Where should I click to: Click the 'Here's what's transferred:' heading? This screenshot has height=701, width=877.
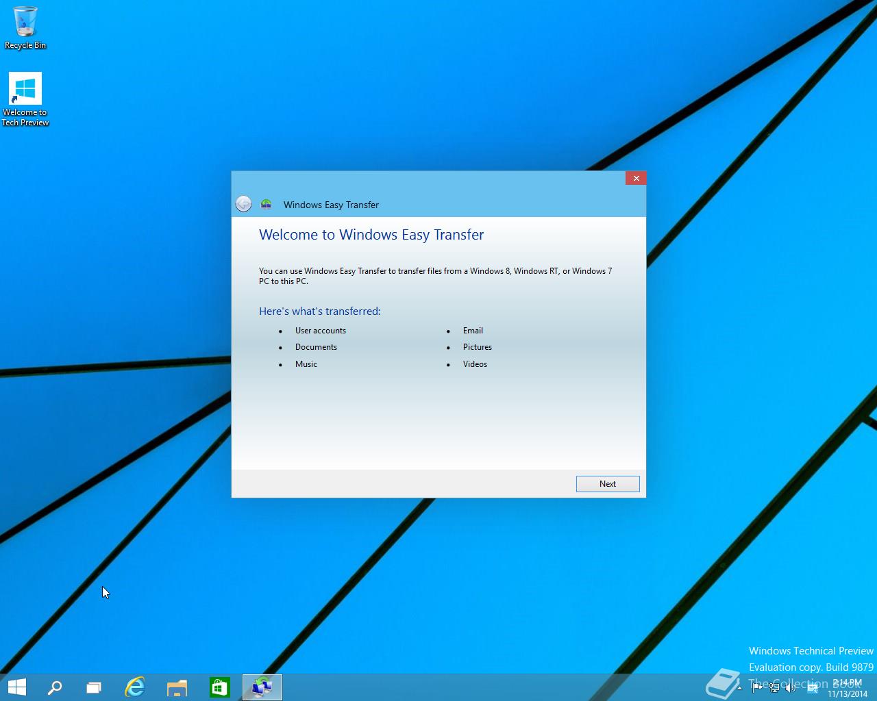tap(320, 311)
